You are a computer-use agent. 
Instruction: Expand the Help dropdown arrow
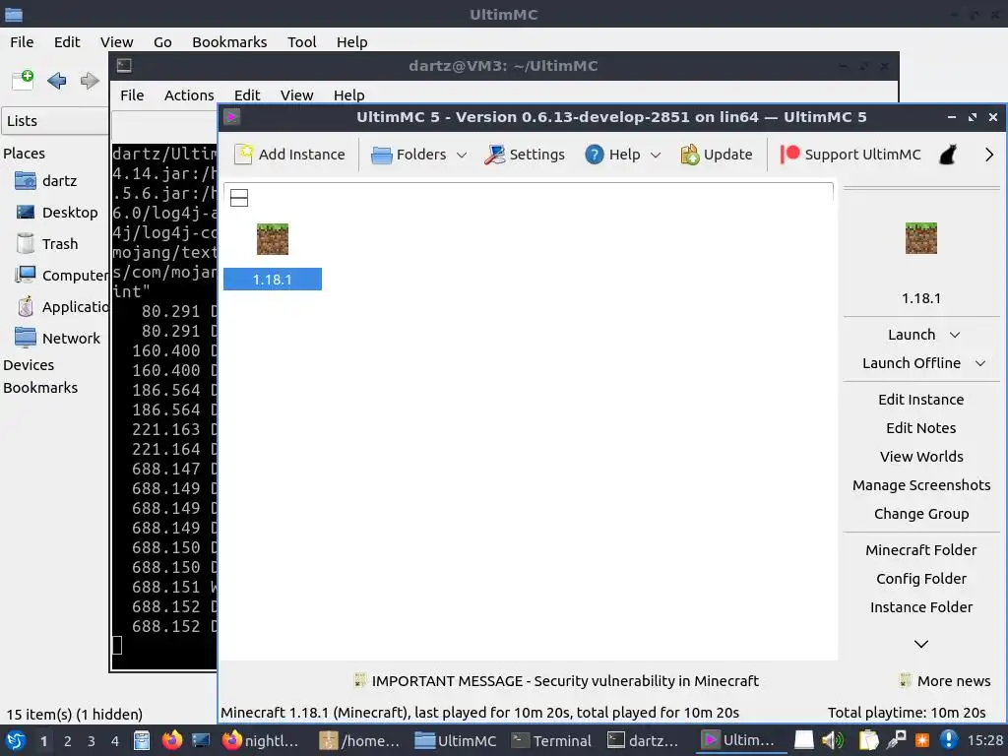656,155
